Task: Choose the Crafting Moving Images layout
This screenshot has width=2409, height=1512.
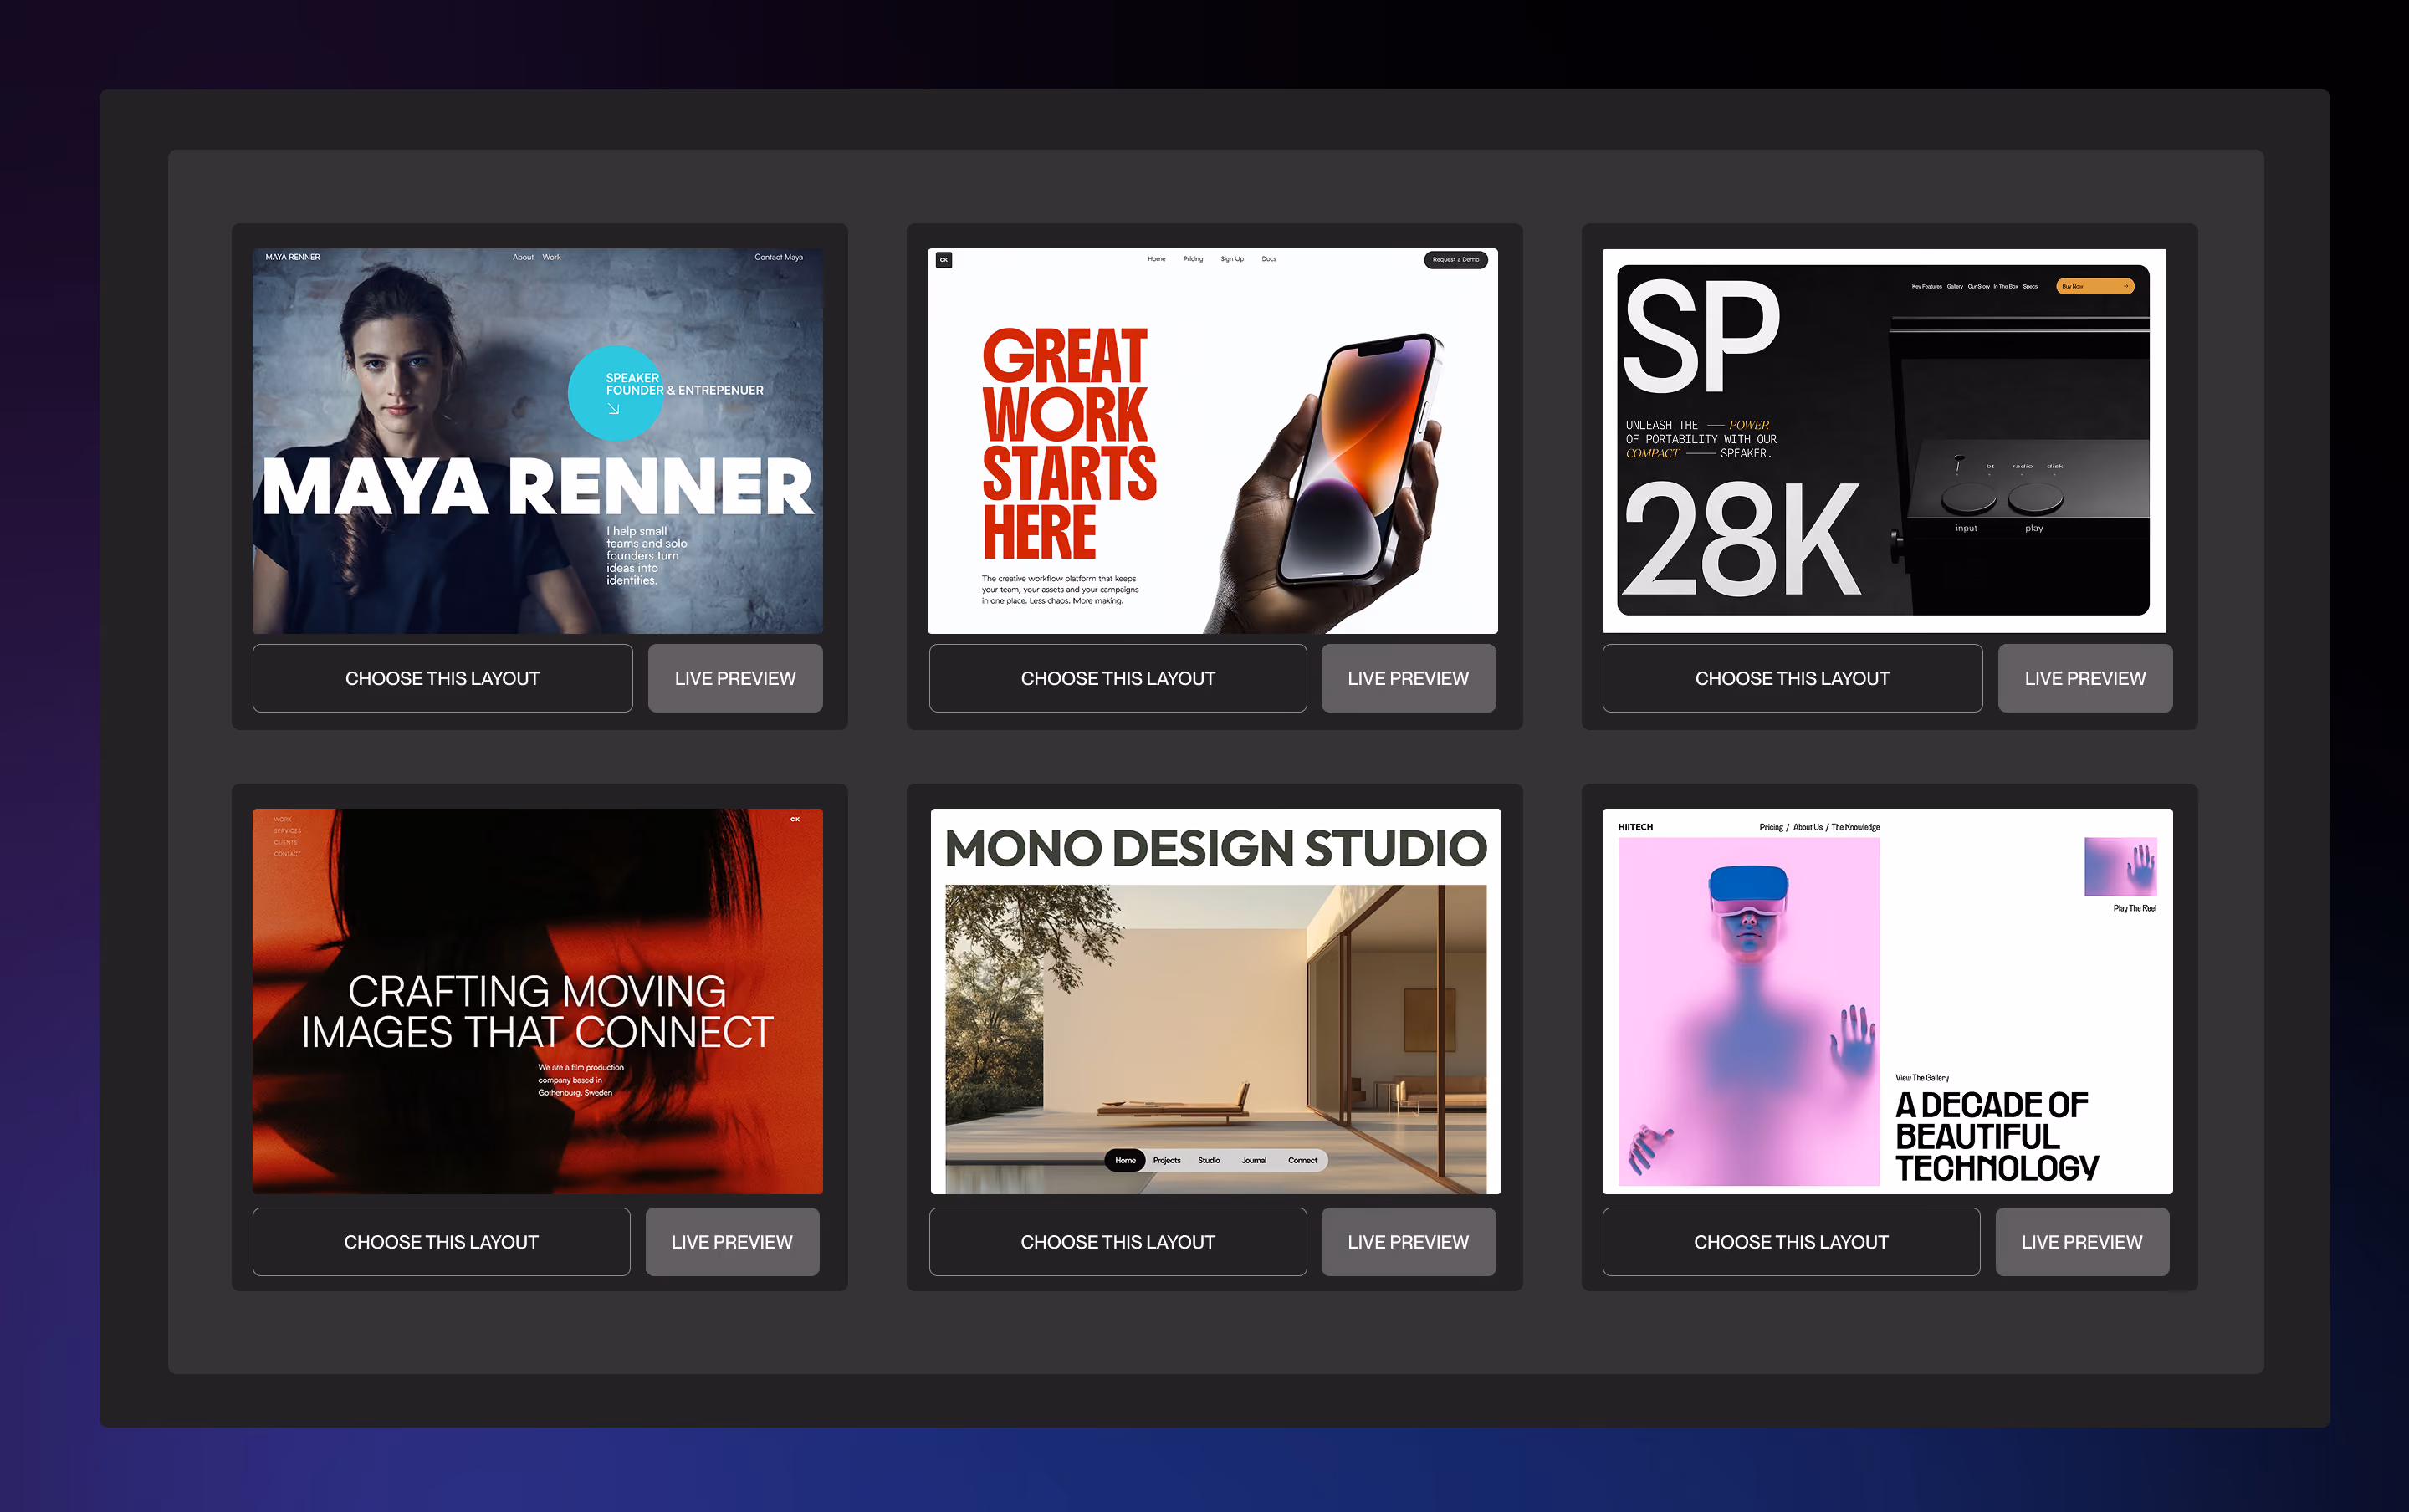Action: tap(441, 1241)
